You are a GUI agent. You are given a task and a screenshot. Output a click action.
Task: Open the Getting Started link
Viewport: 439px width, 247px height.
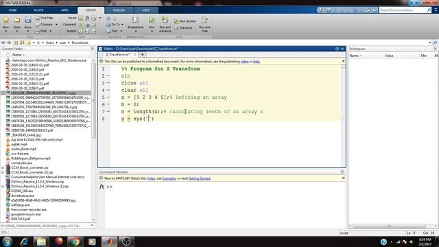click(200, 178)
